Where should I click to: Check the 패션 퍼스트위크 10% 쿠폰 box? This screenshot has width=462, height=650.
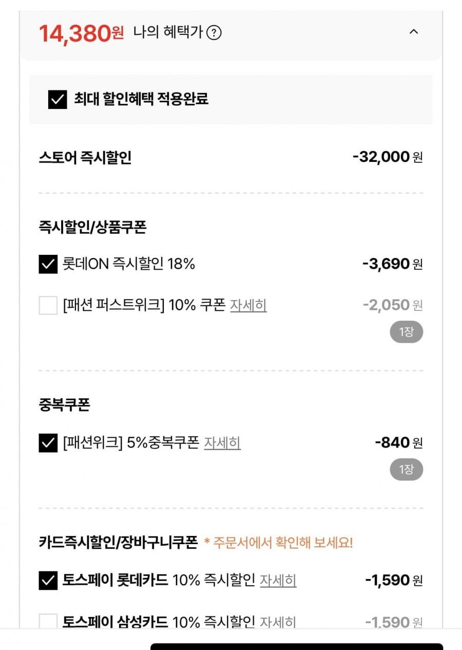tap(48, 306)
